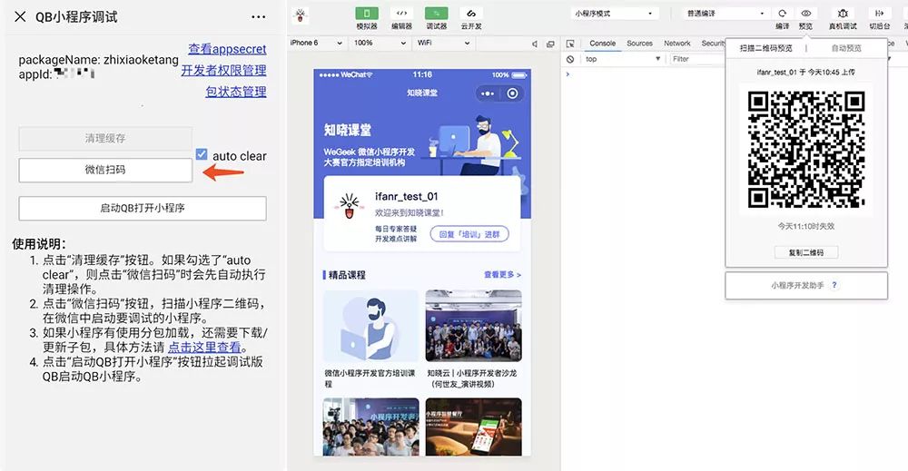908x471 pixels.
Task: Open the 小程序模式 mode dropdown
Action: (615, 14)
